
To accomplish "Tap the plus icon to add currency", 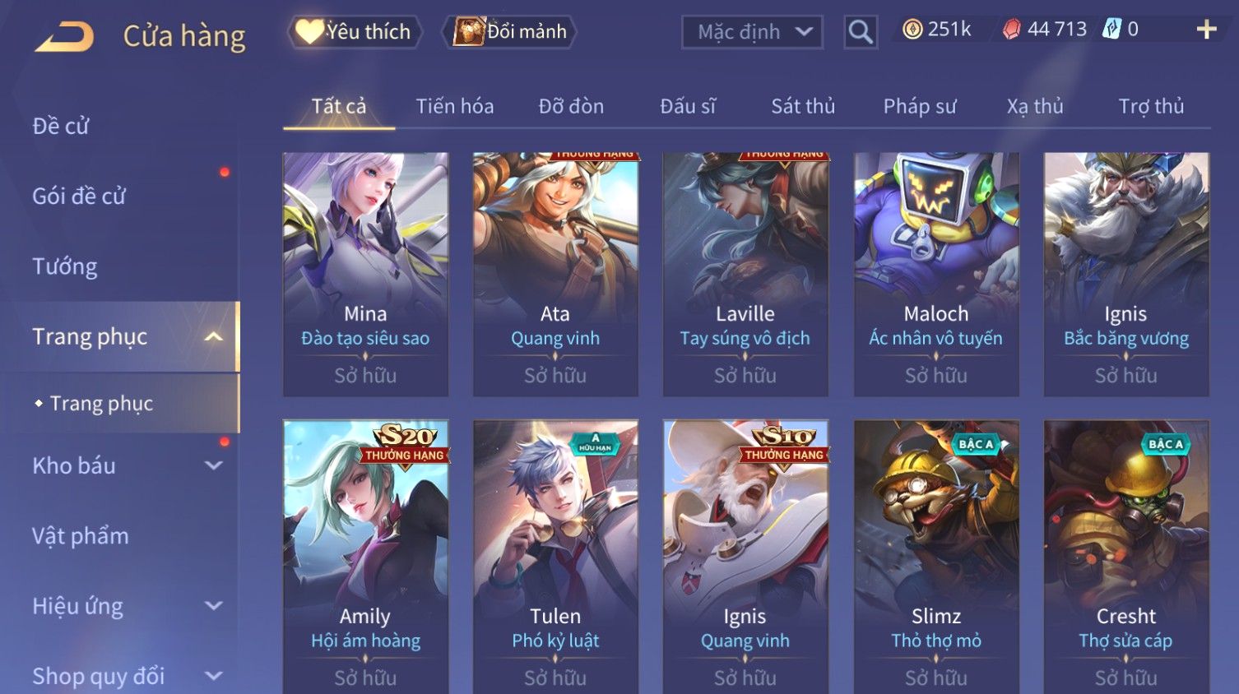I will pyautogui.click(x=1206, y=30).
